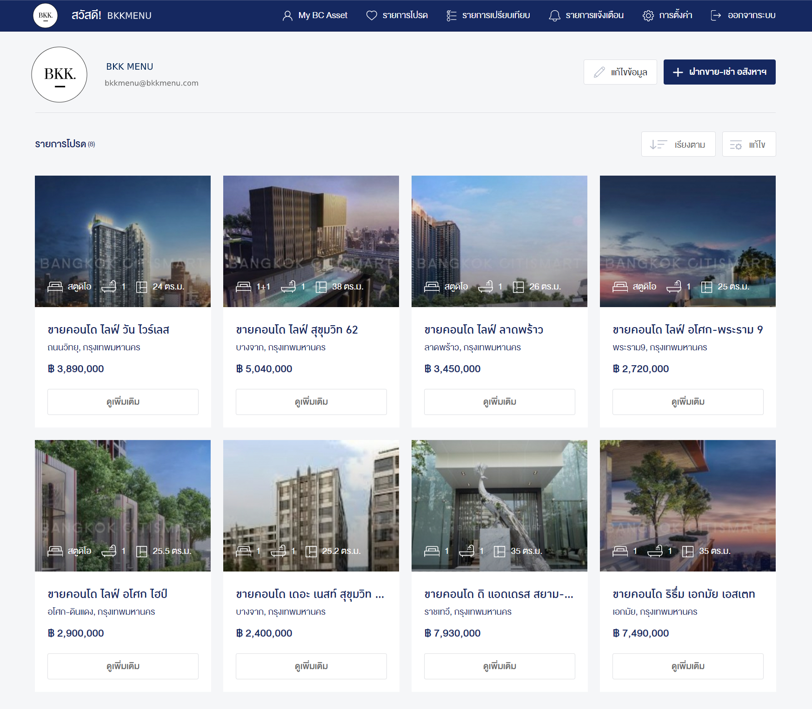Open the ไลฟ์ อโศก-พระราม 9 listing title

[687, 330]
